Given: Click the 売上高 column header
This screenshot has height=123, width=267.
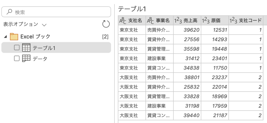Looking at the screenshot, I should [187, 21].
